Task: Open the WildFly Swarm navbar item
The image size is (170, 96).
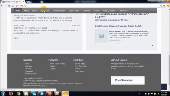Action: (109, 11)
